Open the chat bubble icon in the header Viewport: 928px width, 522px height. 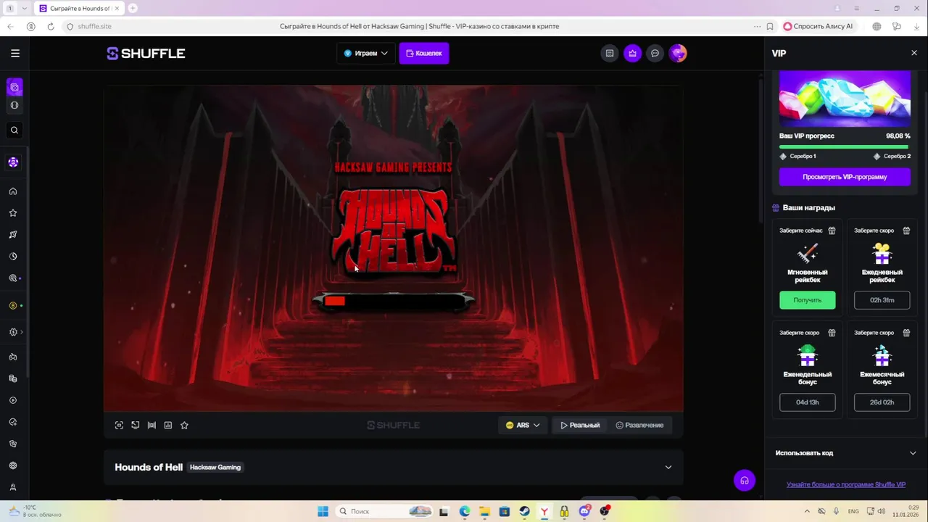(655, 53)
